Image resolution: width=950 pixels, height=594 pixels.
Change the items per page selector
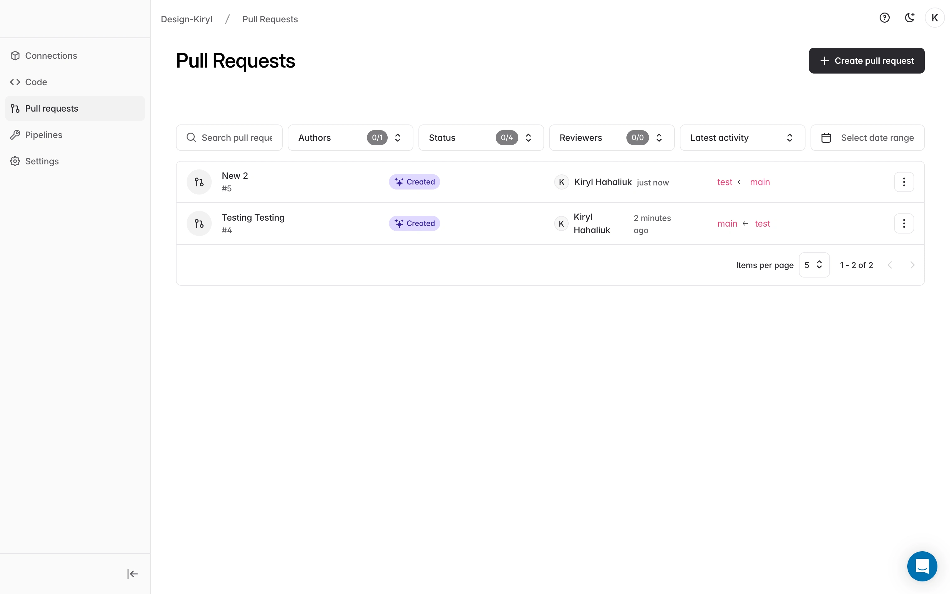point(814,265)
